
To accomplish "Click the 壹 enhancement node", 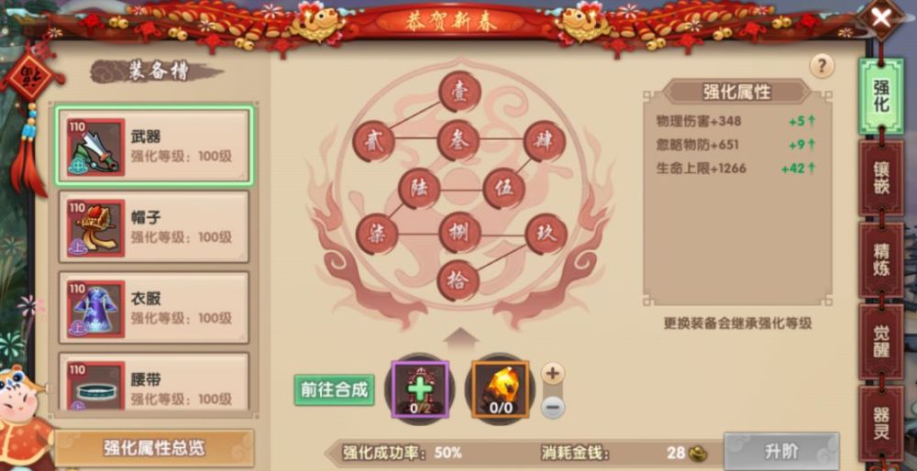I will point(459,92).
